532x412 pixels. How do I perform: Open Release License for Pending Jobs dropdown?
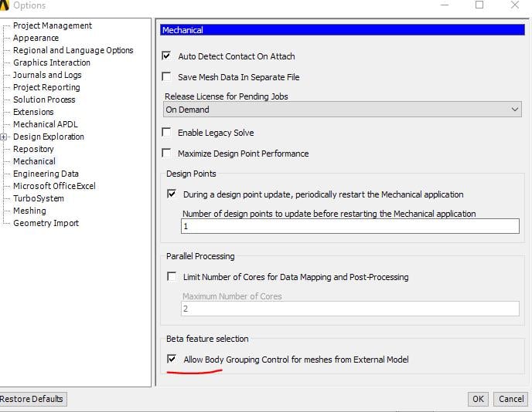pos(342,110)
